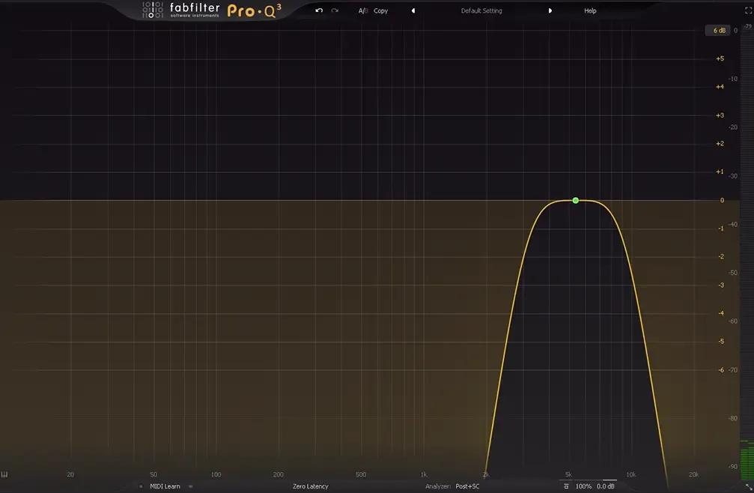
Task: Click the FabFilter Pro-Q 3 logo
Action: pos(212,10)
